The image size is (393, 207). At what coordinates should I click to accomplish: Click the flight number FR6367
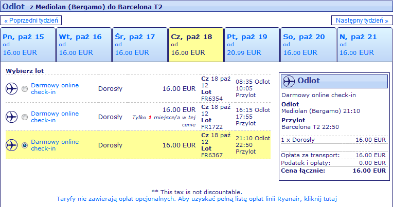(x=212, y=155)
